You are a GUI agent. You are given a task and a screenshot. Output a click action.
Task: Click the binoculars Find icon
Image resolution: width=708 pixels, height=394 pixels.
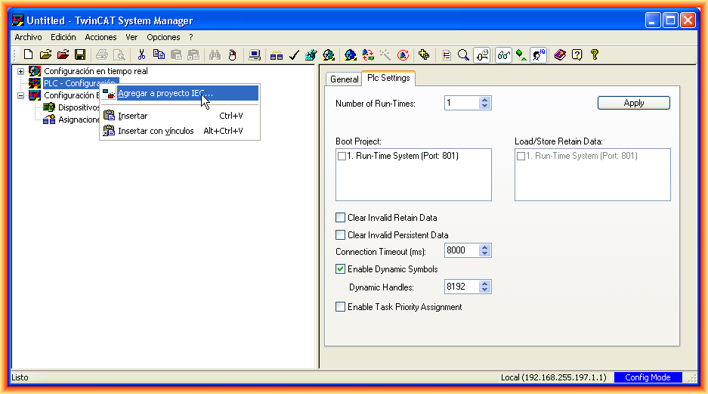(215, 54)
